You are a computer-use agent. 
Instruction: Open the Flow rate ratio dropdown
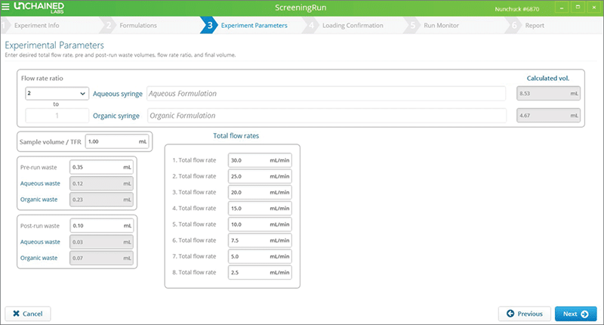57,94
